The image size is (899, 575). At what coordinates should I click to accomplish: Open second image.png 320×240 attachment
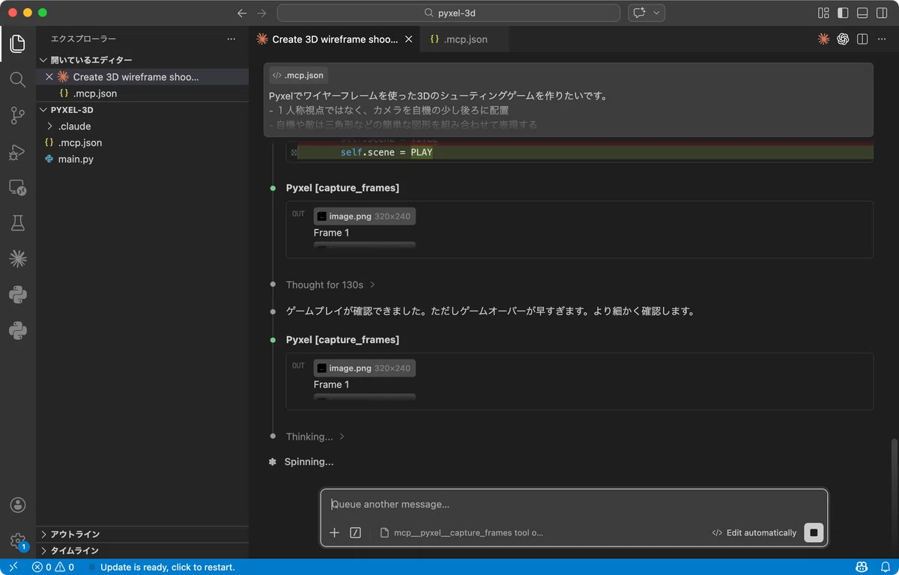coord(364,368)
